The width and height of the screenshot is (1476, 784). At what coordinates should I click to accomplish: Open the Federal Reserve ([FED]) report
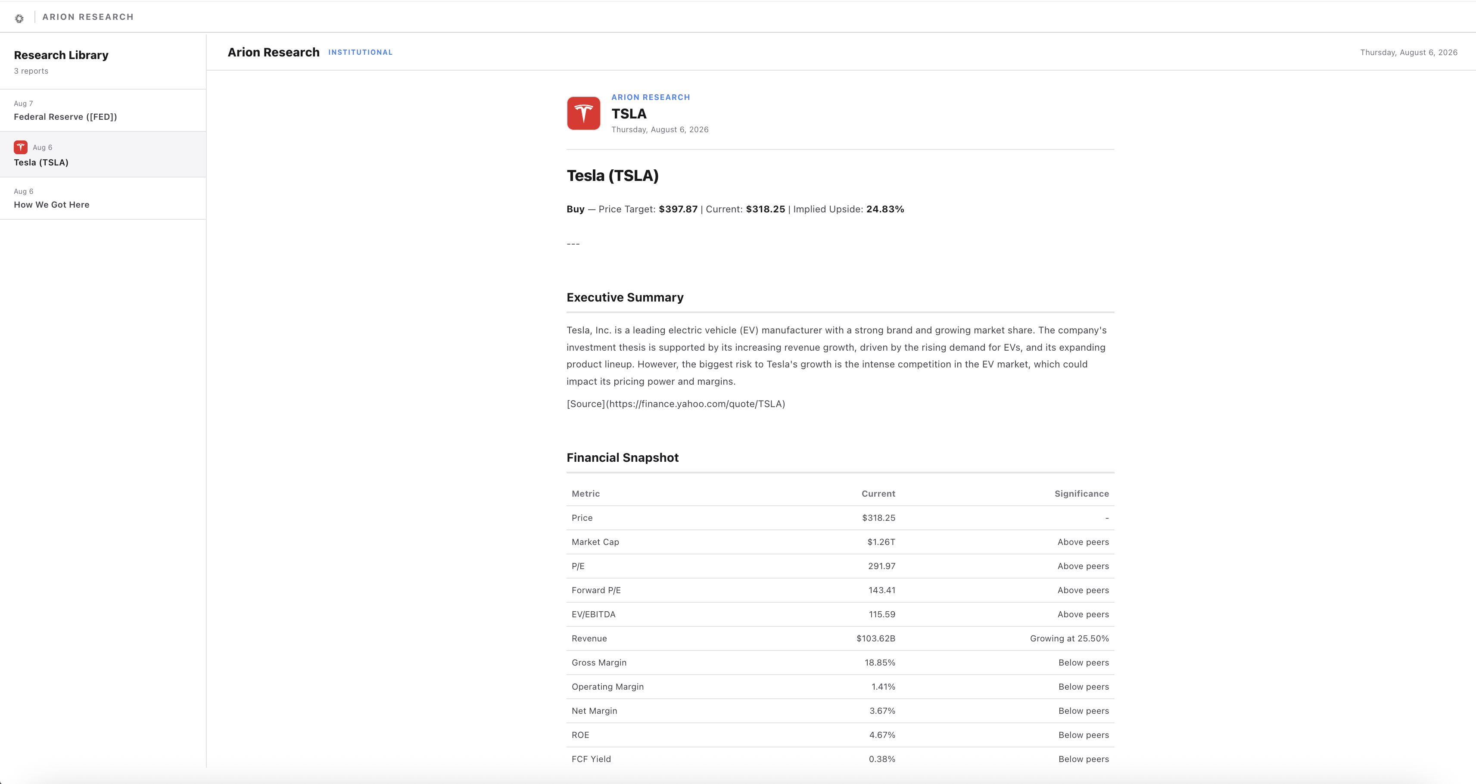tap(103, 111)
